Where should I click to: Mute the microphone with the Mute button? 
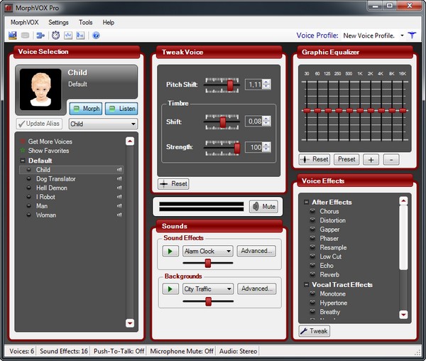[263, 207]
